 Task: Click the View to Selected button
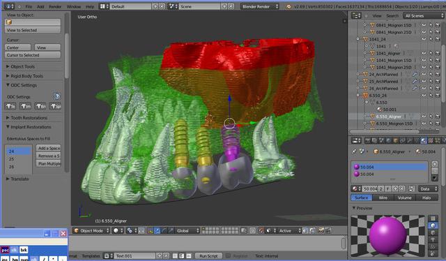[x=33, y=30]
